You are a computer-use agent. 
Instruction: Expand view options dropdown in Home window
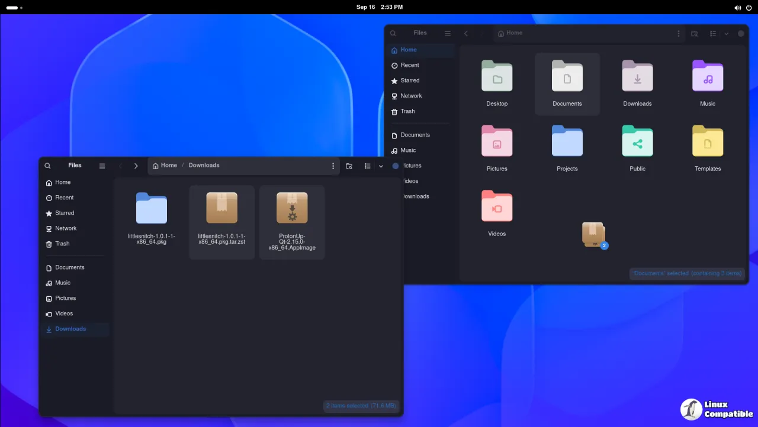[727, 34]
